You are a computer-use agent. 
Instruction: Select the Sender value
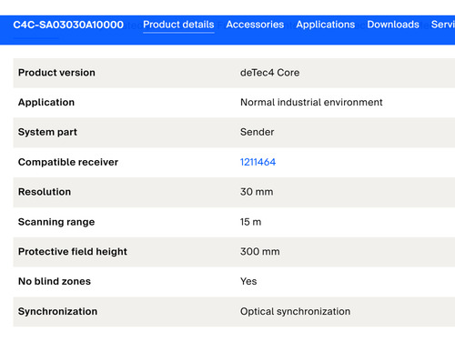point(257,132)
